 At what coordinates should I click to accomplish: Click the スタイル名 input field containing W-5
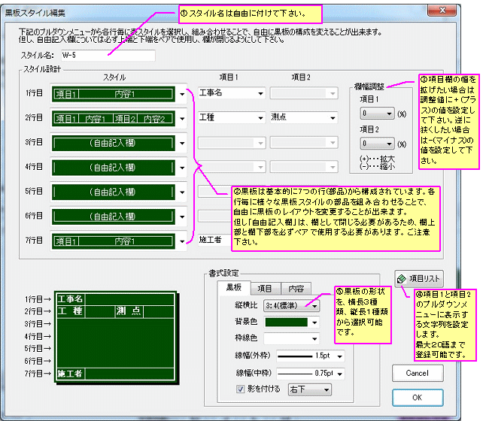coord(108,56)
